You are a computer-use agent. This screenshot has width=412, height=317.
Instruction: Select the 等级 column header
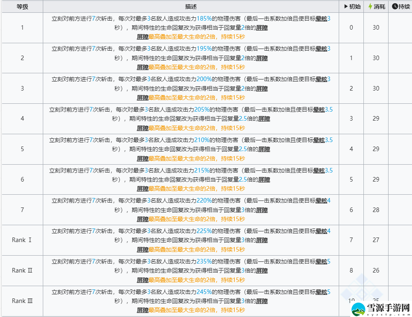point(22,7)
